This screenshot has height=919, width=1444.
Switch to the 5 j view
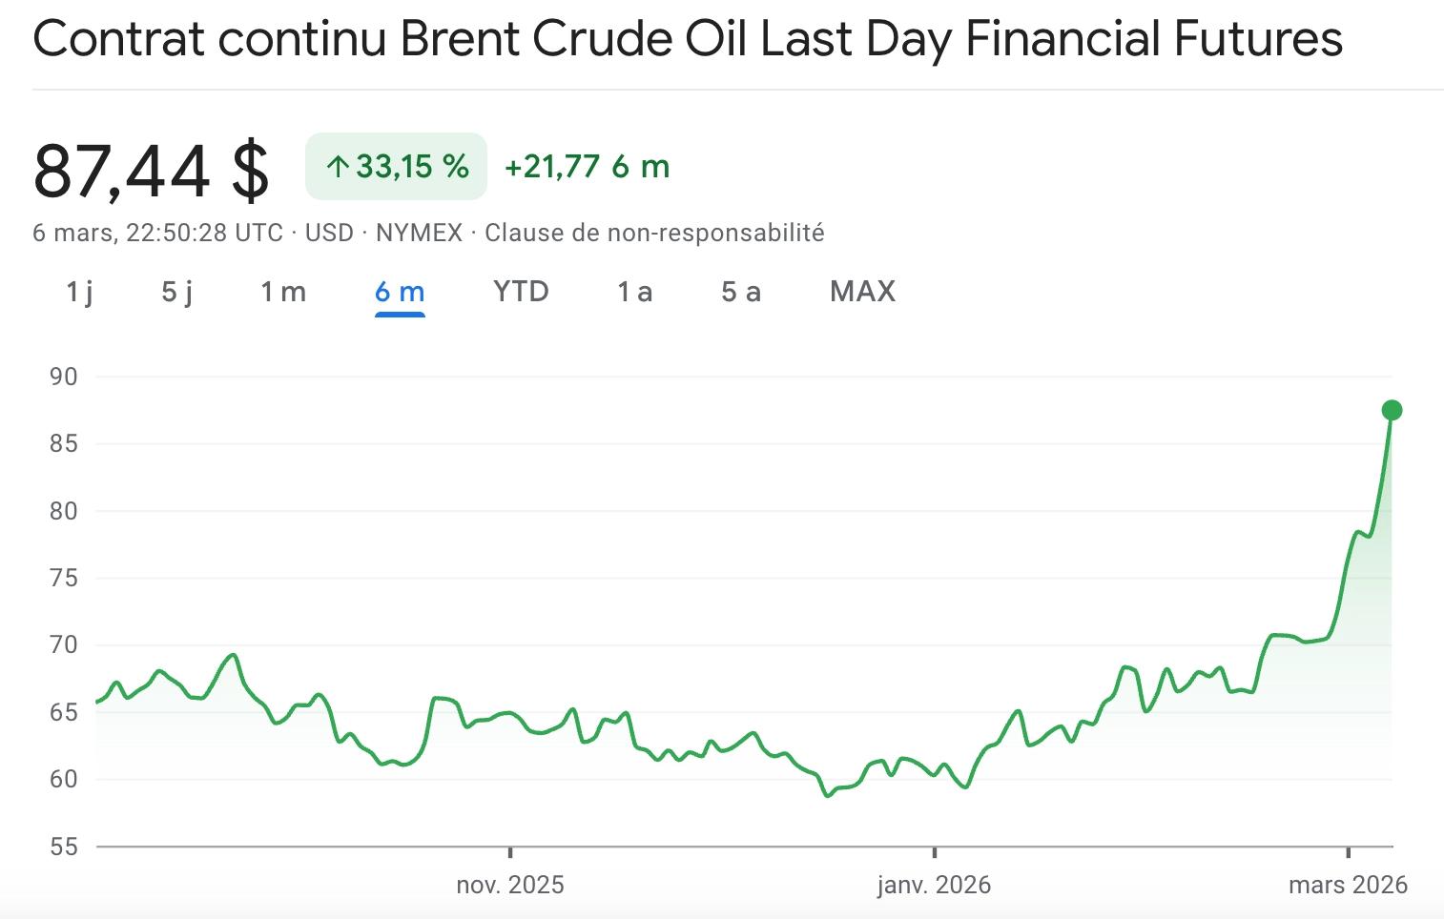pos(177,292)
